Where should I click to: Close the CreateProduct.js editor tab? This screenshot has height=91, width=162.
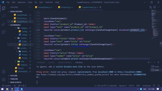click(100, 7)
